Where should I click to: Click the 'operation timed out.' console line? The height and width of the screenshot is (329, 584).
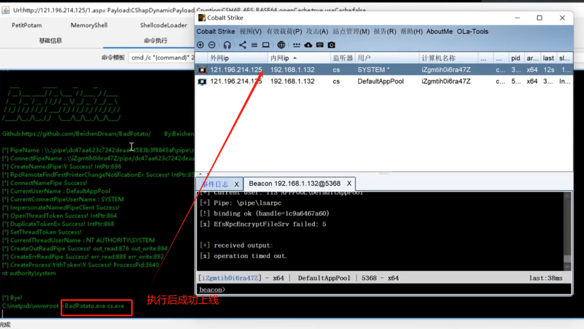(x=244, y=256)
